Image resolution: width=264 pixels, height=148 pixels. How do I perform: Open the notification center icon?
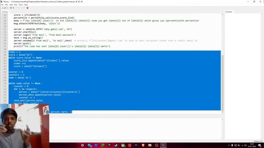tap(259, 145)
